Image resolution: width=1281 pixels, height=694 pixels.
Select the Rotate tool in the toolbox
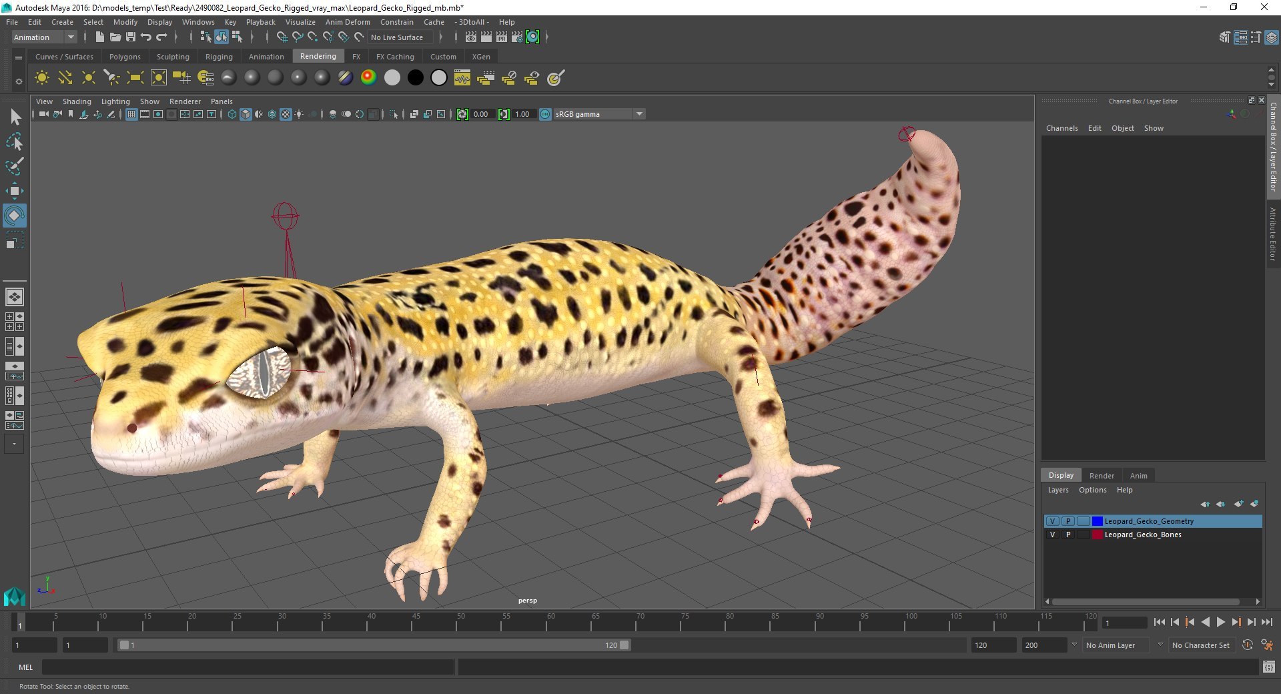pos(14,216)
